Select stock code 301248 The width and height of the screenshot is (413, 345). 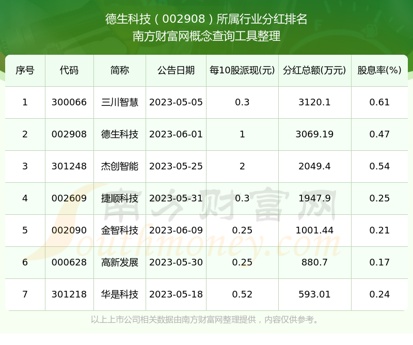[69, 166]
